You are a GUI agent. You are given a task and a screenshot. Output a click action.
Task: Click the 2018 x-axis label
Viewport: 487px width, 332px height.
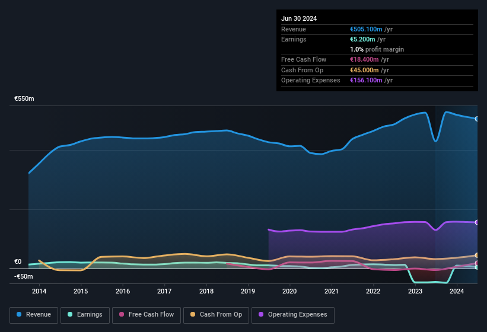pos(206,291)
